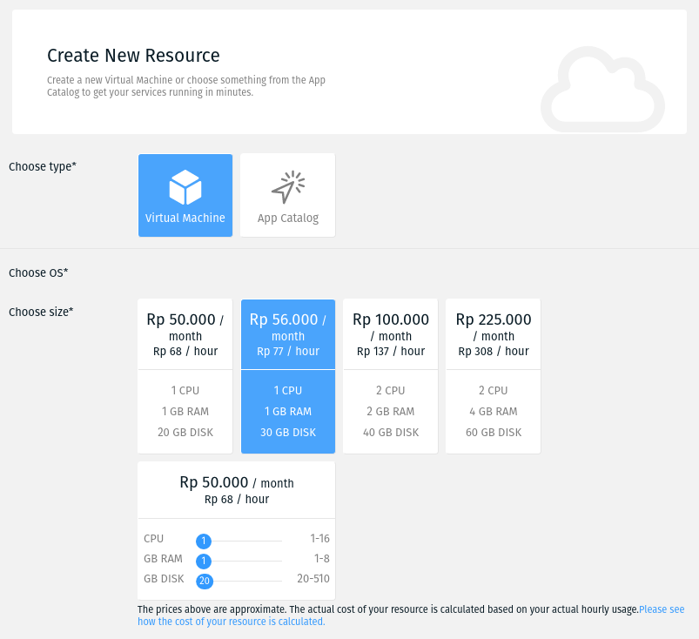Pick the Rp 56.000 30 GB disk plan
699x639 pixels.
pos(288,376)
